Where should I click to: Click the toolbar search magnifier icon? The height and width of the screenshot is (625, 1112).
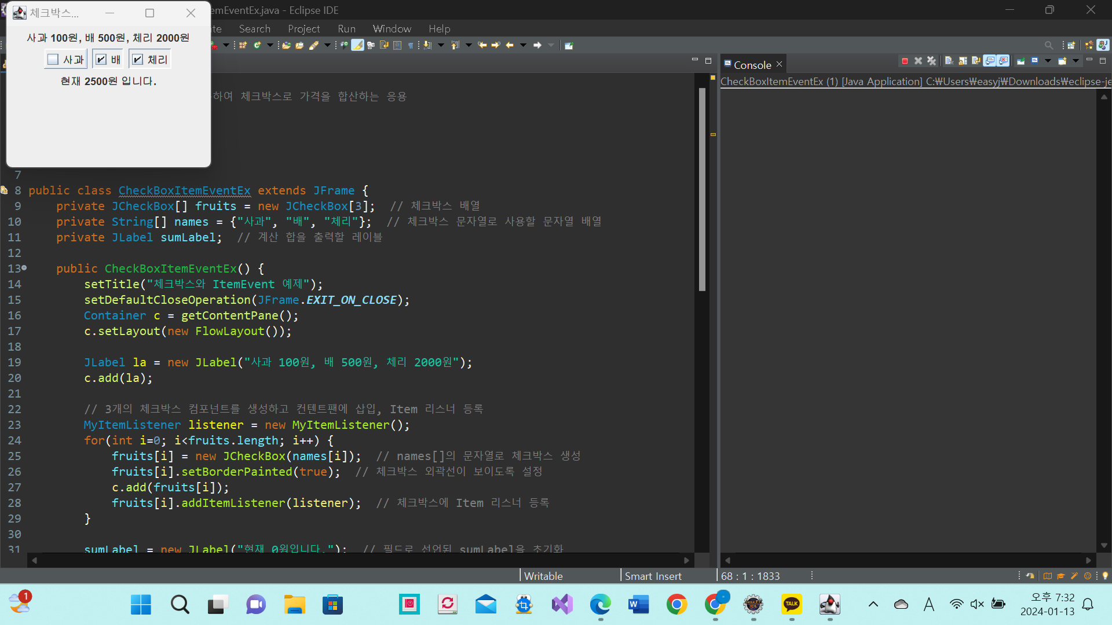tap(1048, 45)
